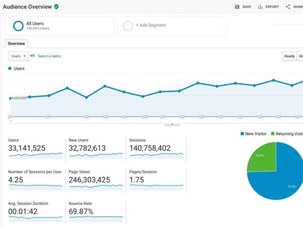Click the Save floppy-disk icon
This screenshot has height=227, width=303.
click(x=237, y=7)
